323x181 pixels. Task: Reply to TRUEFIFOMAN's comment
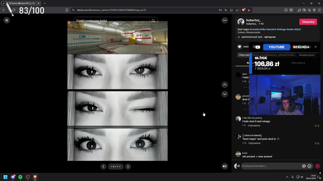pos(254,143)
